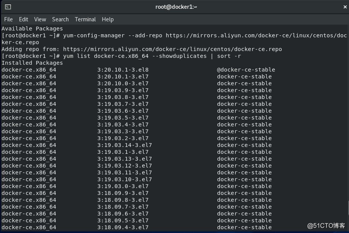Screen dimensions: 349x233
Task: Click version 3:19.03.6-3.el7
Action: pos(123,111)
